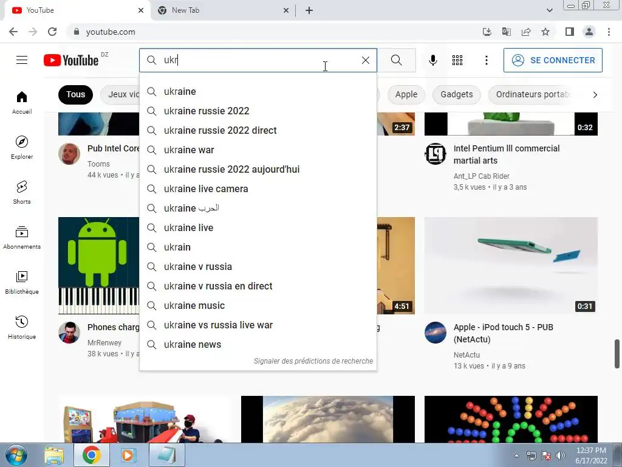Go to Accueil in the sidebar
The image size is (622, 467).
[x=22, y=102]
